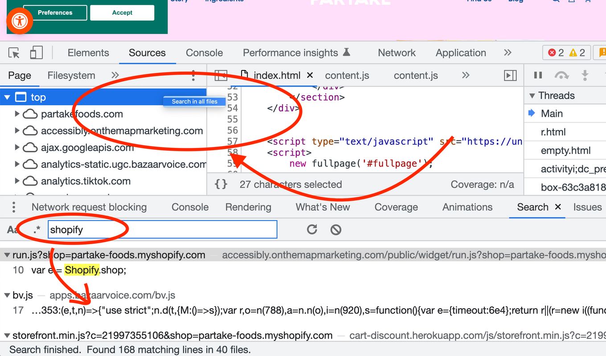Pretty print the source with braces icon
The image size is (606, 356).
[221, 184]
